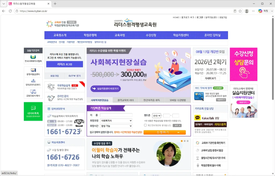The height and width of the screenshot is (176, 275).
Task: Select first review carousel dot
Action: click(182, 141)
